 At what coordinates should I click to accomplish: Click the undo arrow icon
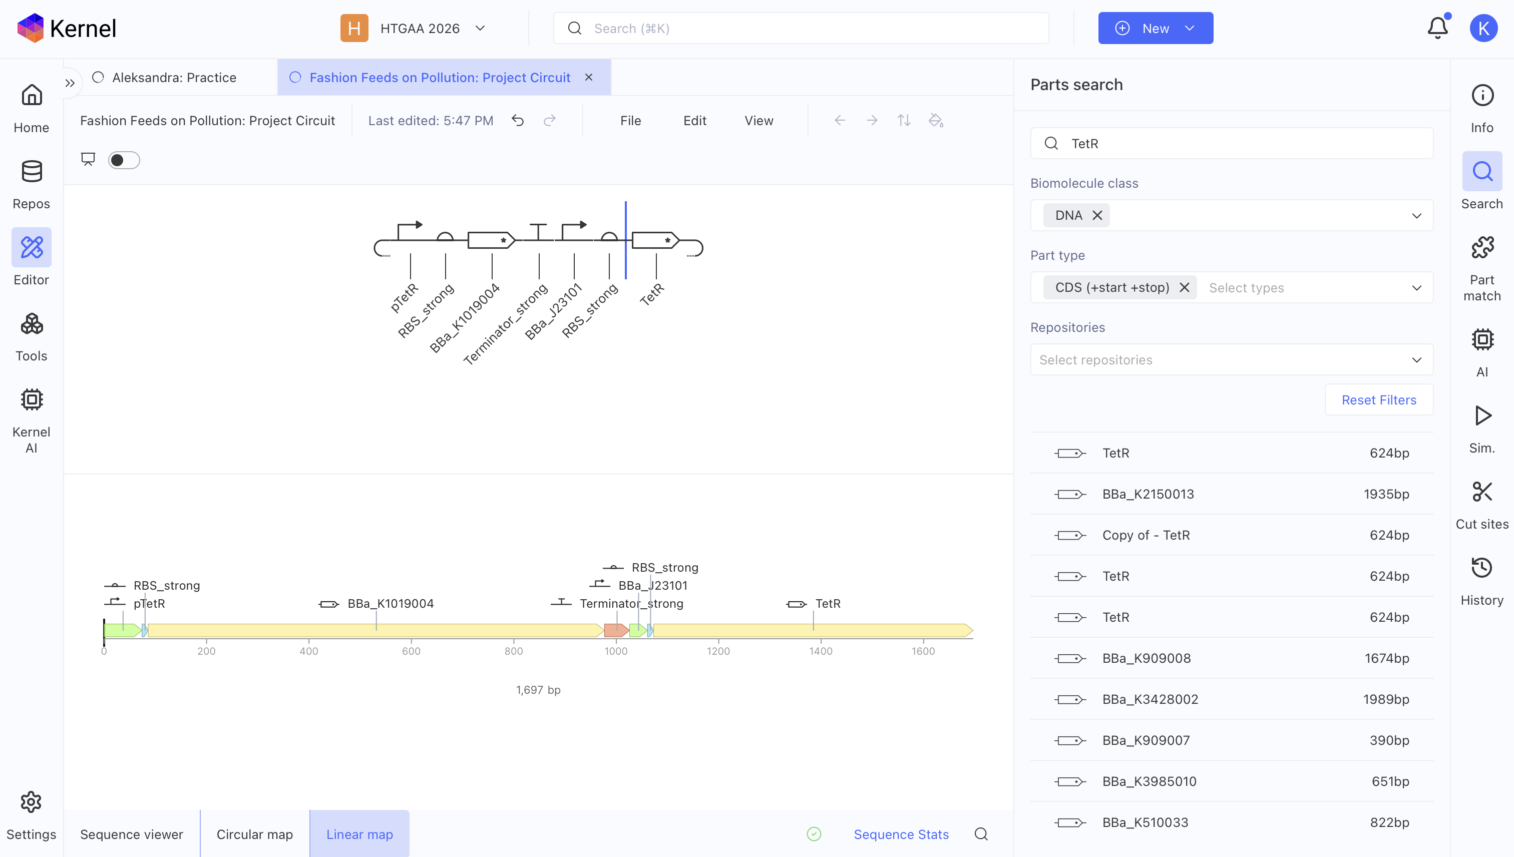(517, 121)
